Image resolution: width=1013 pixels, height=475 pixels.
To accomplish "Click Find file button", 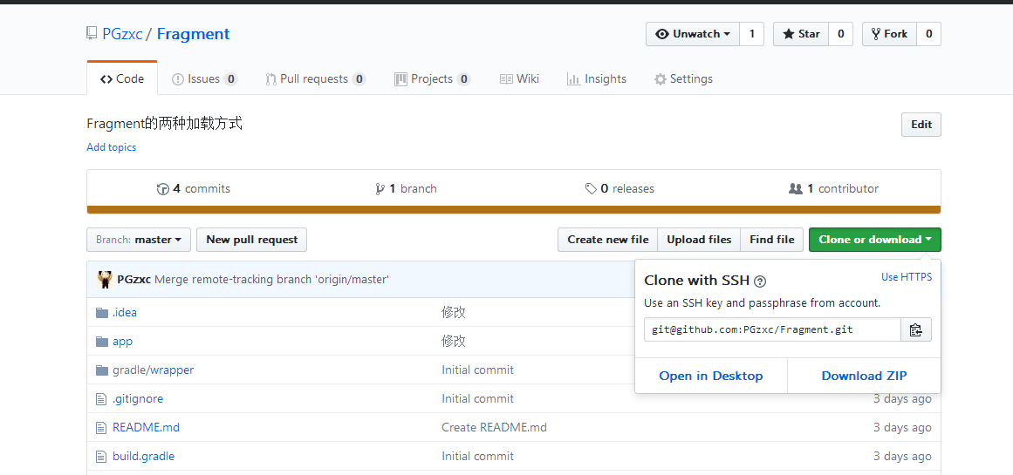I will click(x=772, y=240).
